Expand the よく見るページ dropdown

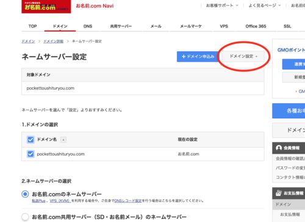(265, 5)
